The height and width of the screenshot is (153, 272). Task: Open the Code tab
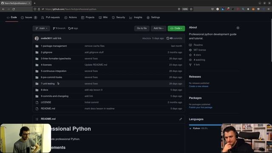click(12, 17)
